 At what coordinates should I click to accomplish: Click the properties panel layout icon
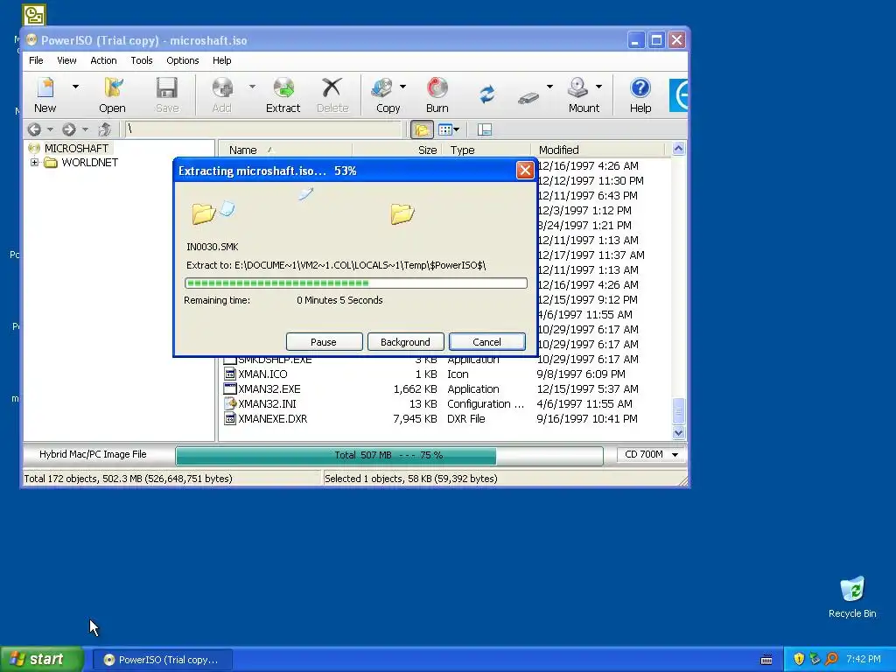click(x=485, y=129)
